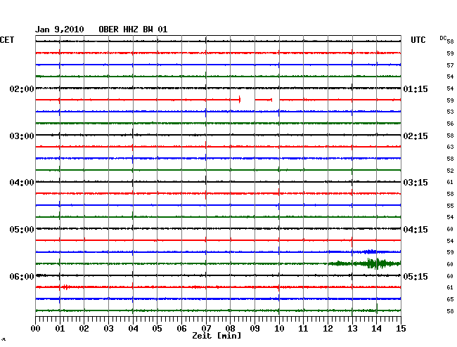This screenshot has width=457, height=347.
Task: Click the 03:15 UTC time label
Action: click(416, 183)
